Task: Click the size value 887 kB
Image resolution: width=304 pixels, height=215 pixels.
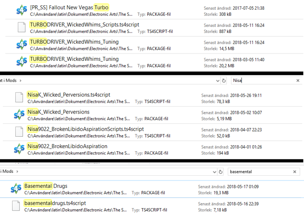Action: coord(225,31)
